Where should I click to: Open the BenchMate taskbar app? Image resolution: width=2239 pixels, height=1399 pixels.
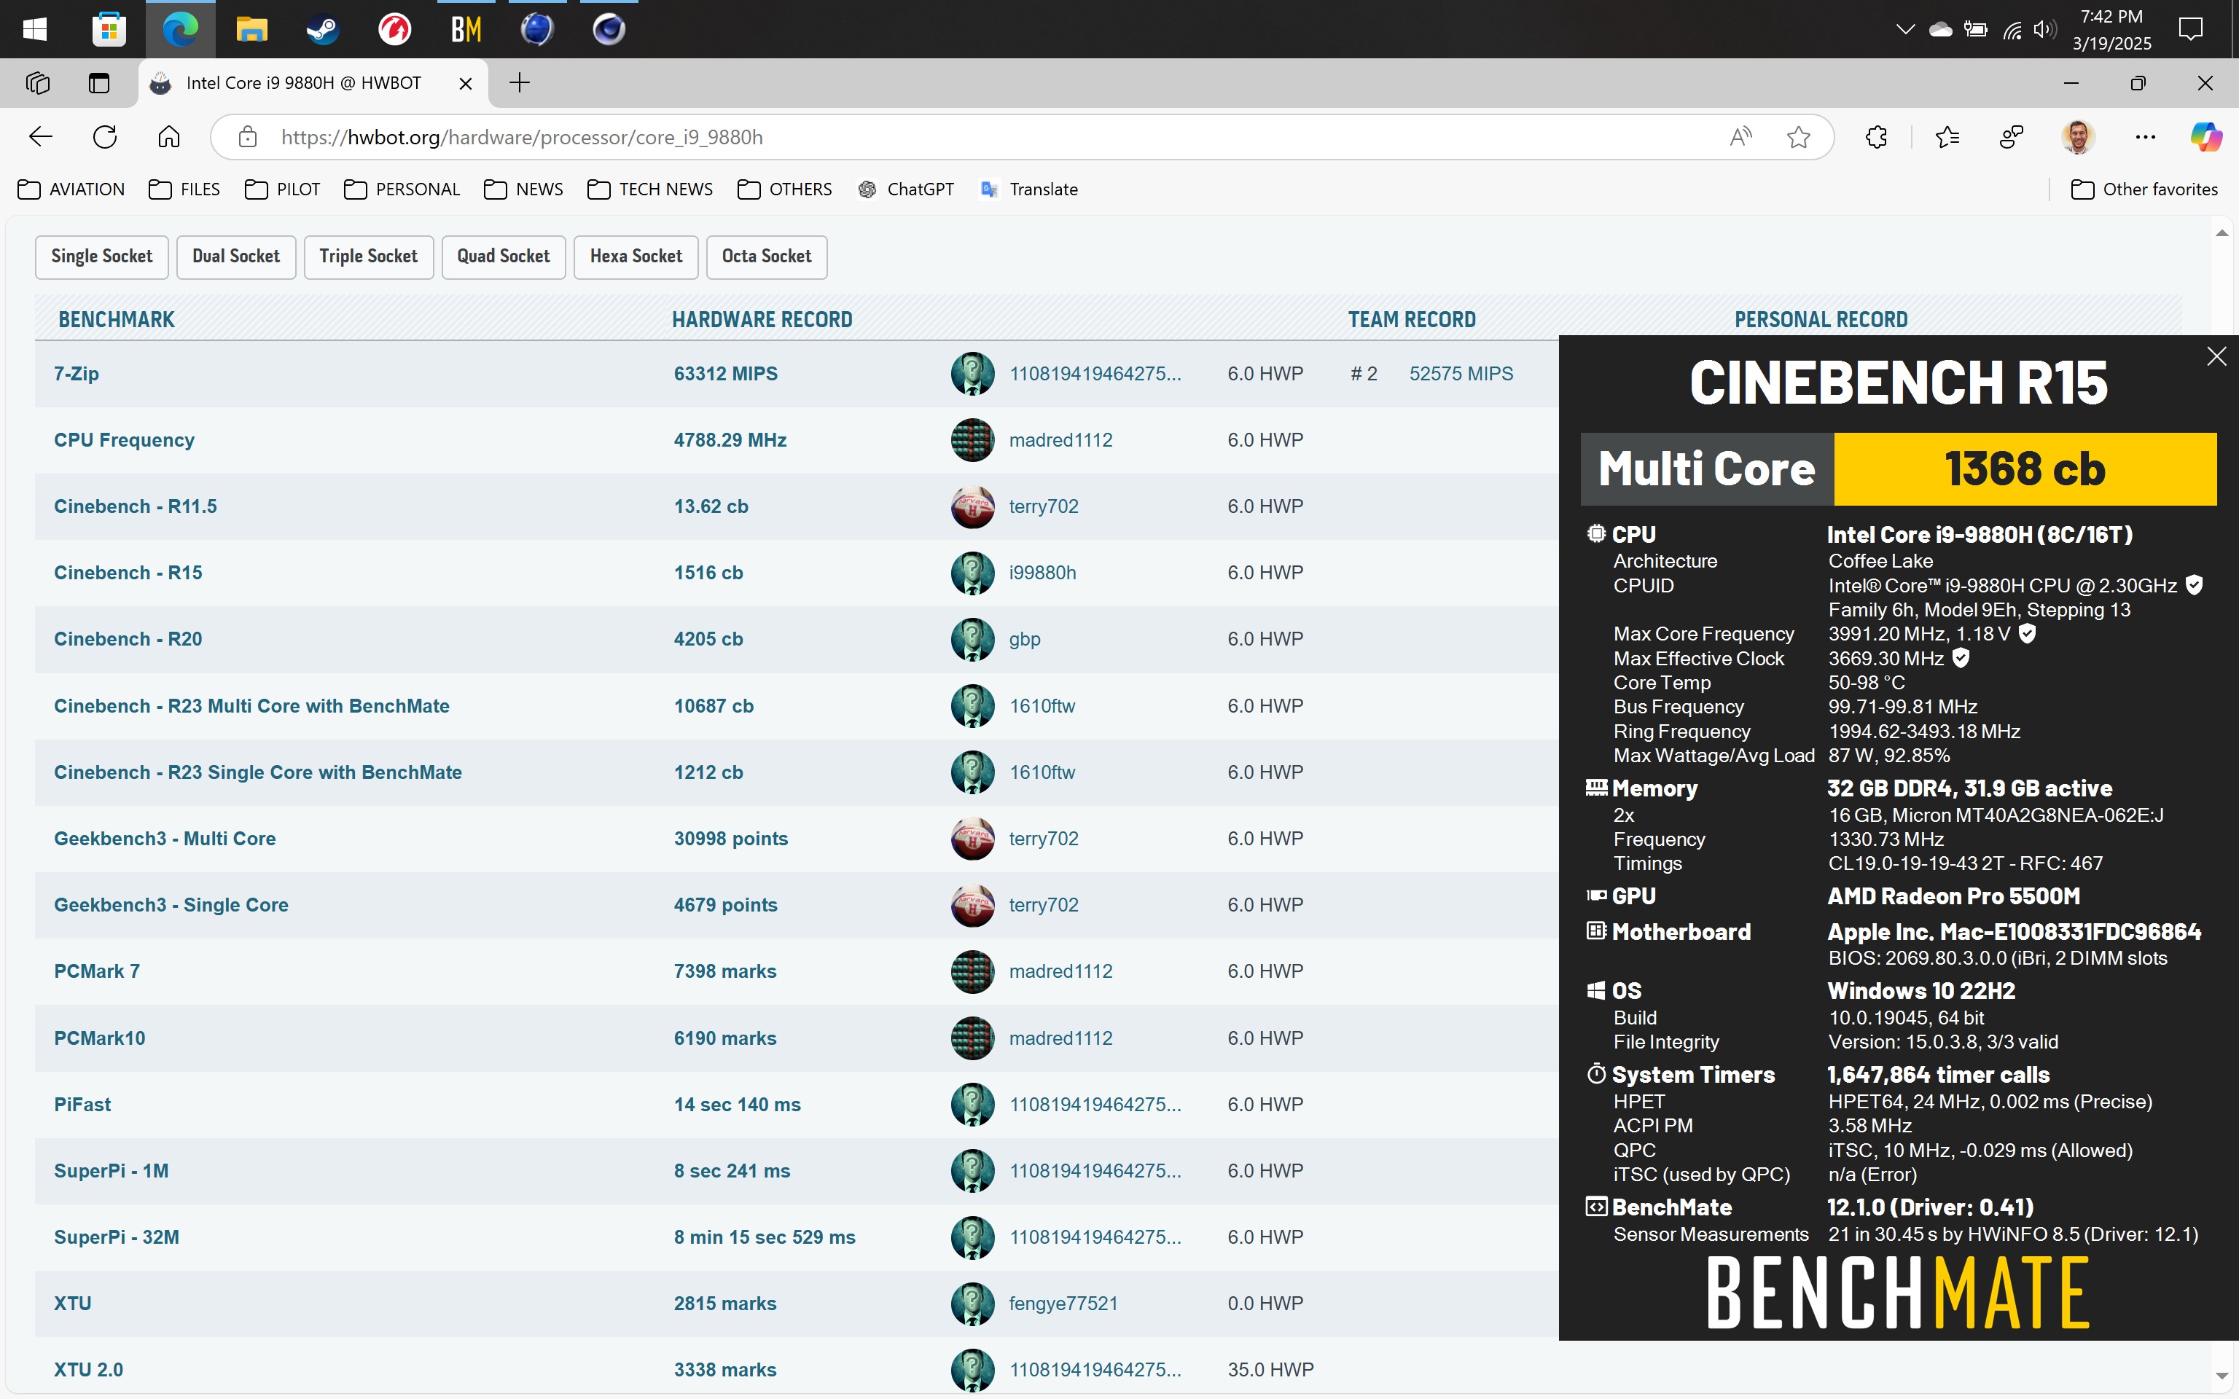466,28
